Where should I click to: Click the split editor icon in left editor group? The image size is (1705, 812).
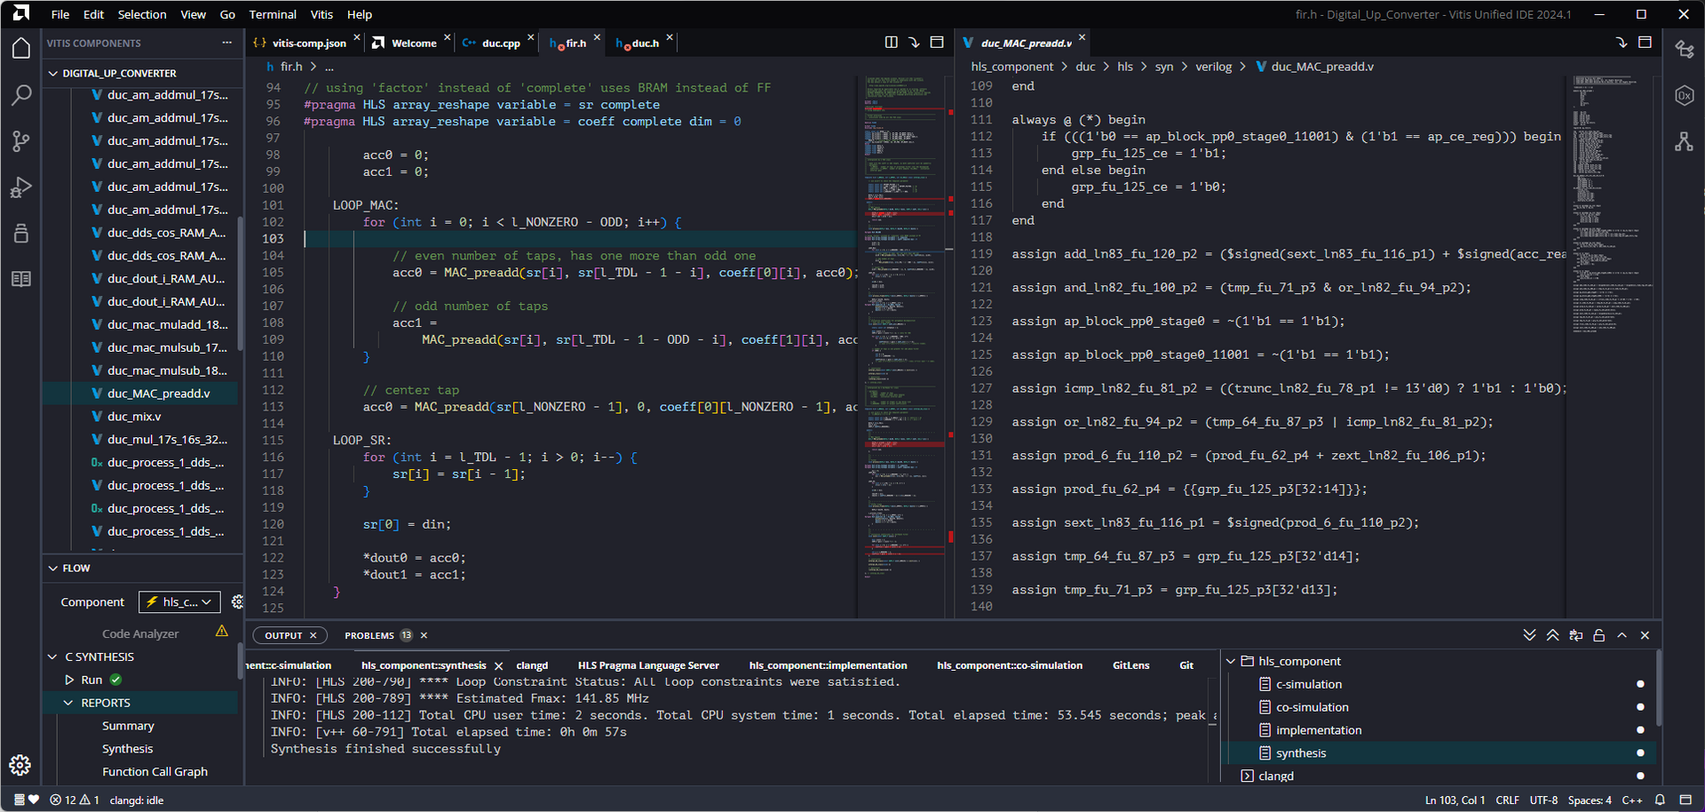pyautogui.click(x=891, y=43)
